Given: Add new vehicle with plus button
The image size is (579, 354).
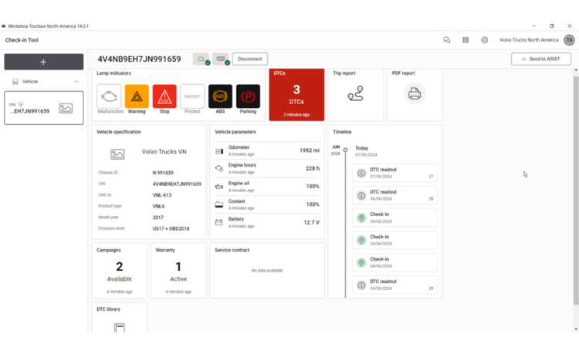Looking at the screenshot, I should [43, 62].
